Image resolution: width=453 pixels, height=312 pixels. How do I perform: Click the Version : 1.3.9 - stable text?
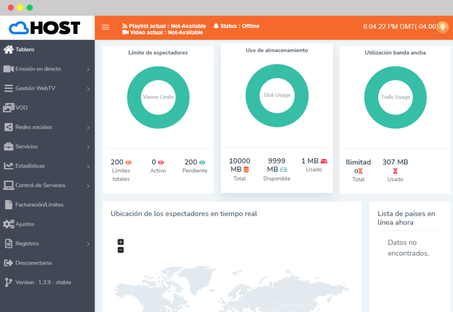click(43, 282)
